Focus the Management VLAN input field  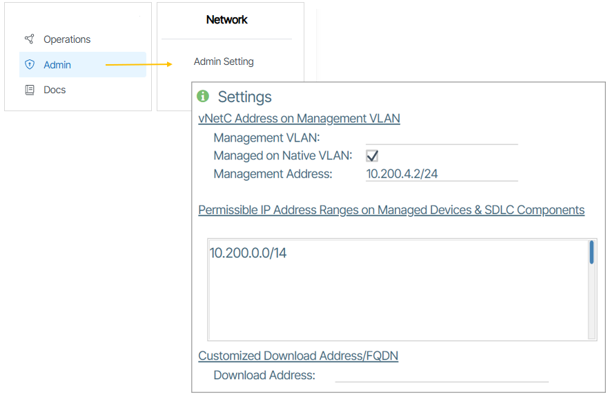(442, 137)
